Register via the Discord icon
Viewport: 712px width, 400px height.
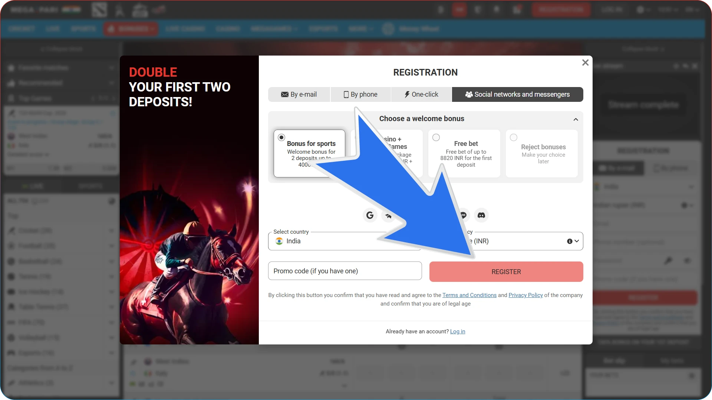481,215
